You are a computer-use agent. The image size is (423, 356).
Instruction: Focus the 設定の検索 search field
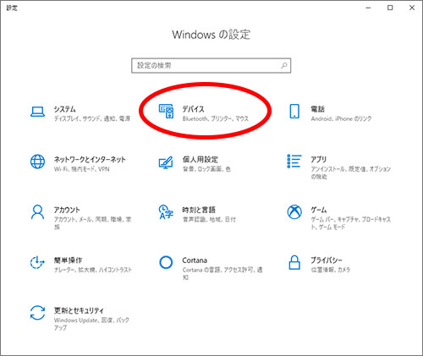point(211,65)
